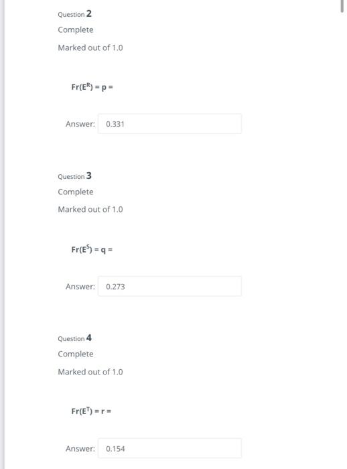The image size is (347, 469).
Task: Click the Question 3 answer field showing 0.273
Action: click(x=169, y=286)
